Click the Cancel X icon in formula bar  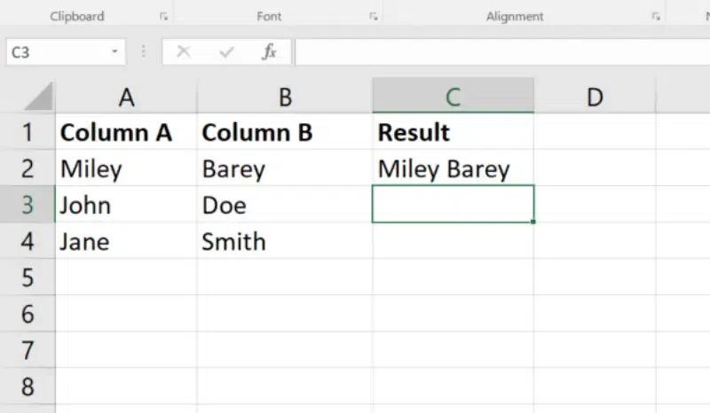(184, 52)
